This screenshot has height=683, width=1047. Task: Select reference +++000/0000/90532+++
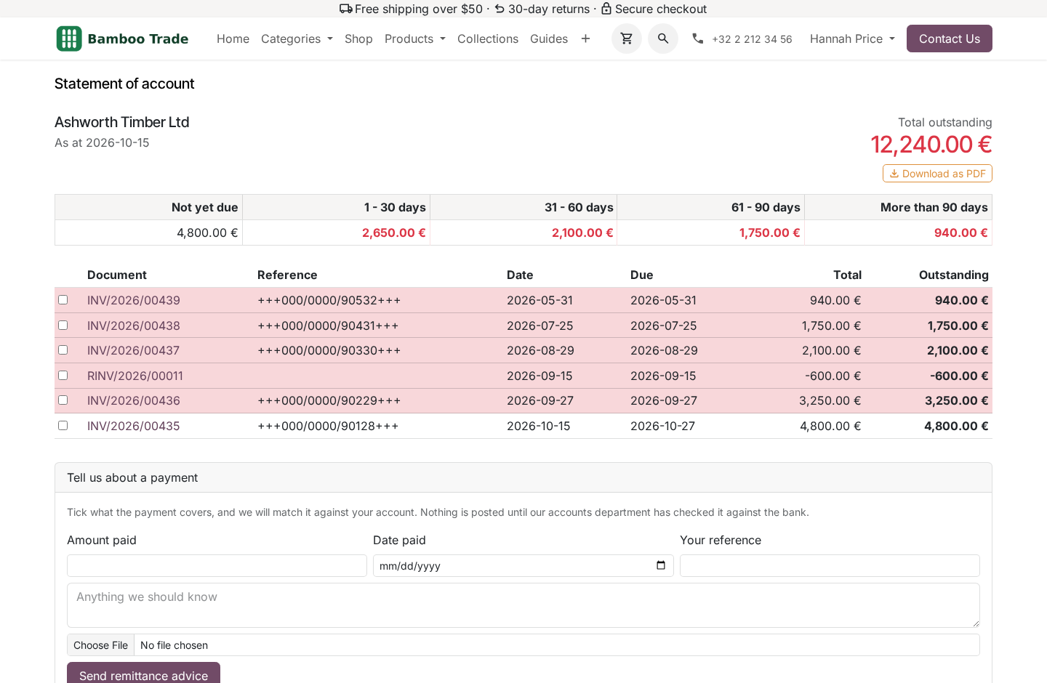click(x=329, y=300)
